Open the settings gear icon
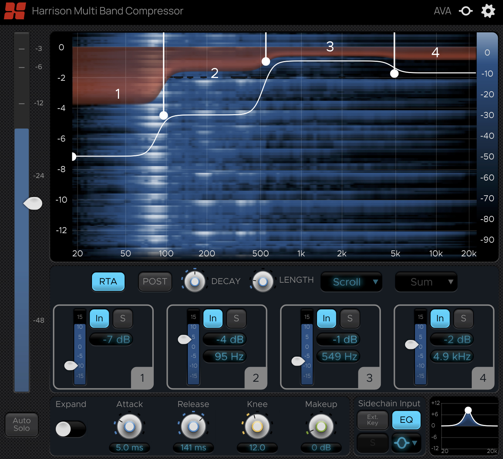This screenshot has height=459, width=503. 488,11
